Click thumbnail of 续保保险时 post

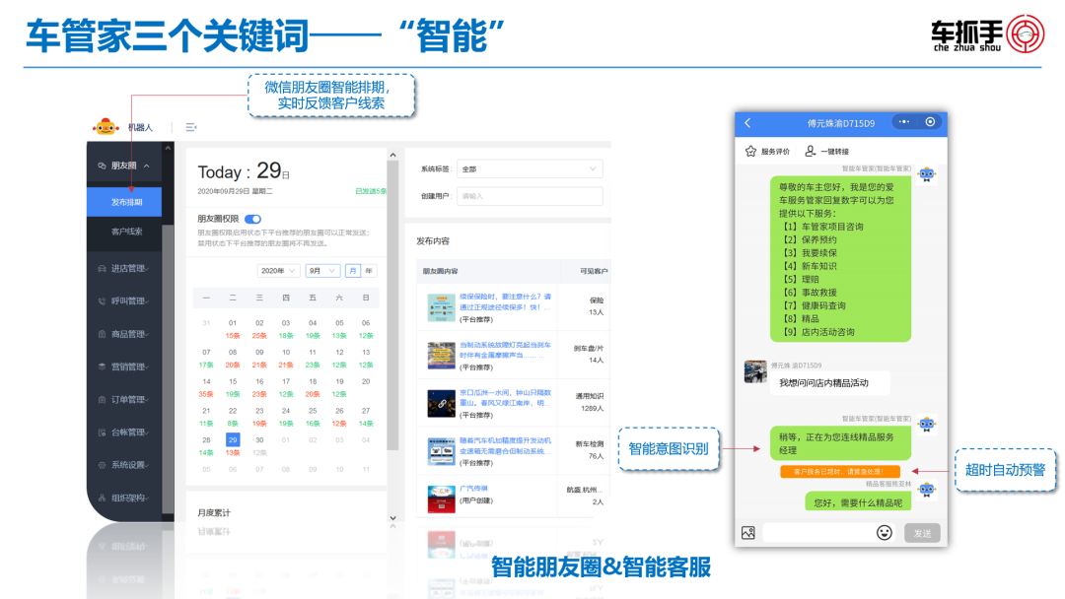(x=441, y=307)
